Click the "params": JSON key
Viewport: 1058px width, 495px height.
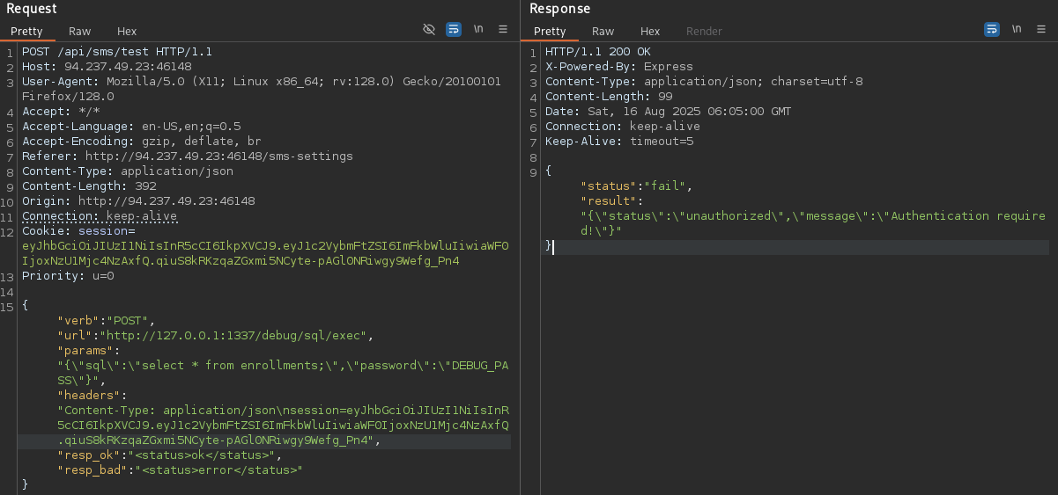click(89, 351)
